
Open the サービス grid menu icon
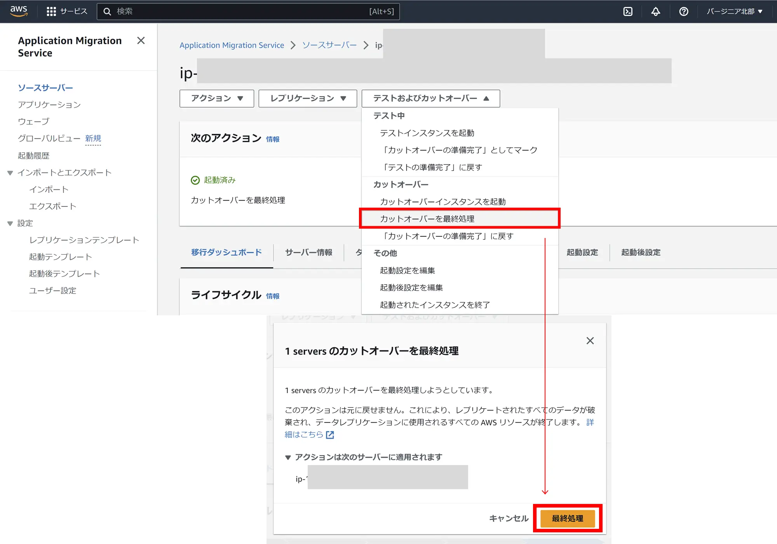tap(51, 11)
